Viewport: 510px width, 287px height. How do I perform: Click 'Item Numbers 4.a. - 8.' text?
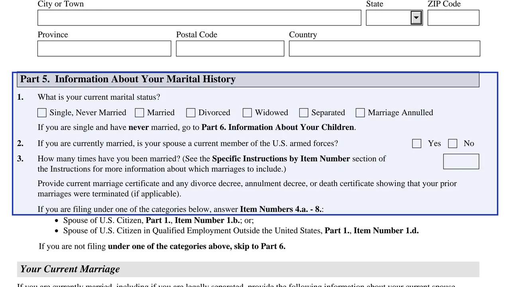[x=280, y=209]
